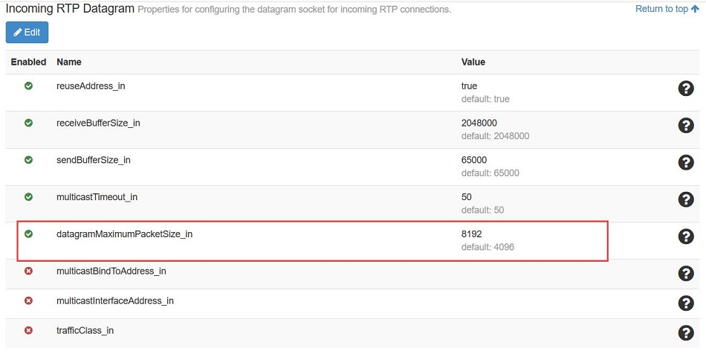Select the datagramMaximumPacketSize_in value 8192
Image resolution: width=706 pixels, height=354 pixels.
[x=471, y=234]
